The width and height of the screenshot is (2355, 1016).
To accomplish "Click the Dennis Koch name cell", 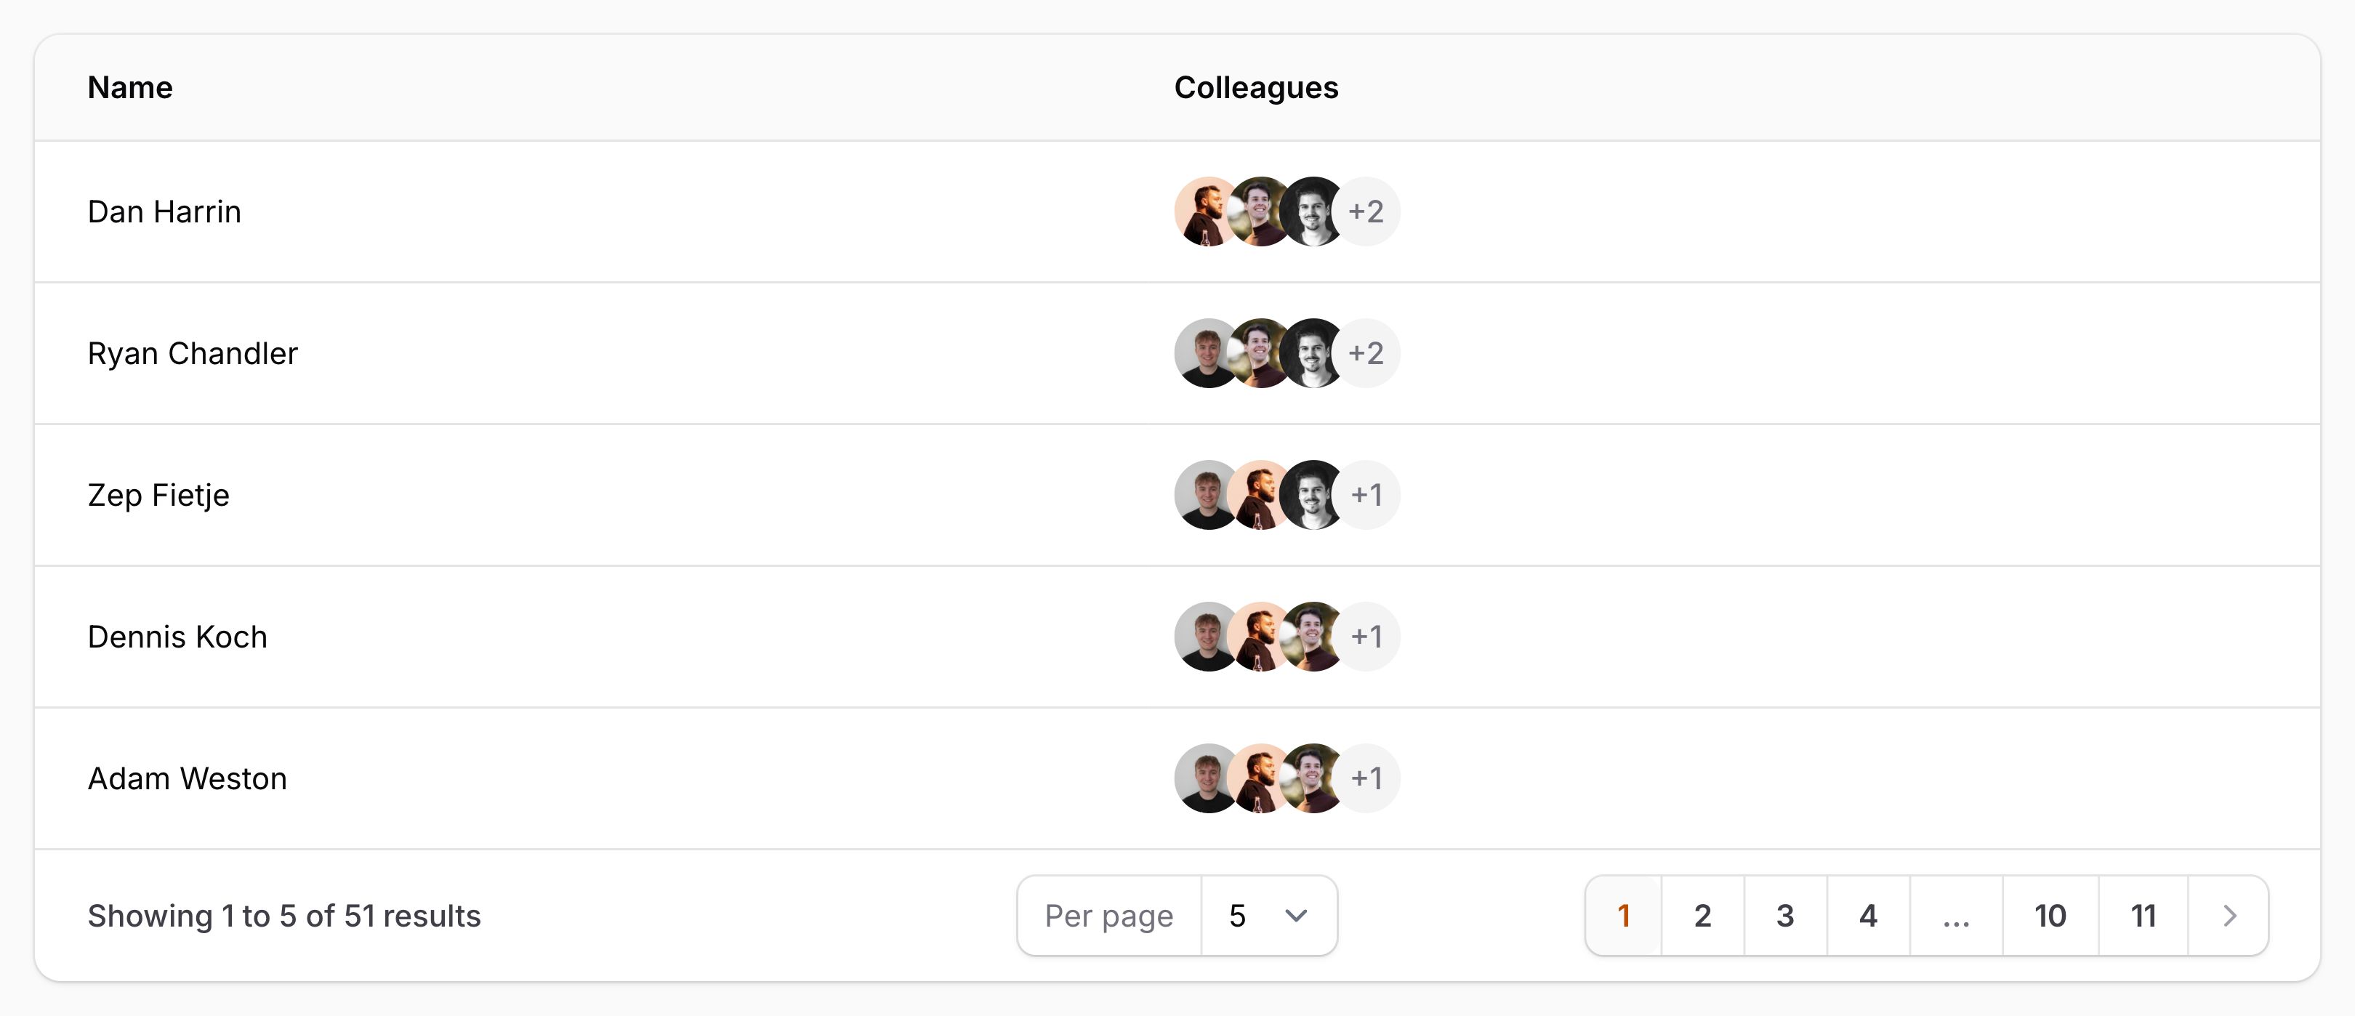I will tap(177, 637).
